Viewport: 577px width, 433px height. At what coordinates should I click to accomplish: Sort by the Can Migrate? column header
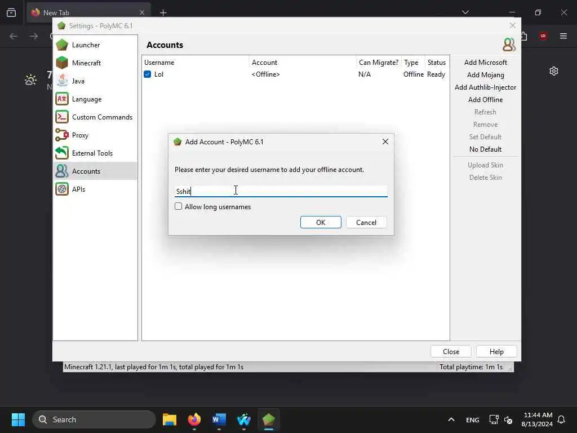[379, 63]
